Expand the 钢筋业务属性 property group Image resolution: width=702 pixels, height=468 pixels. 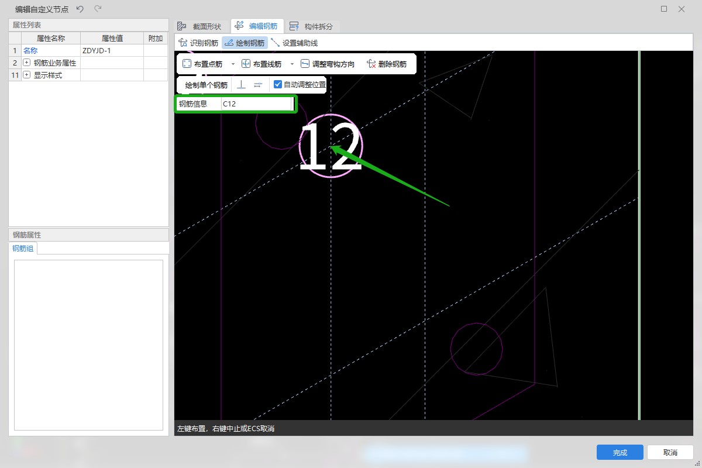pyautogui.click(x=26, y=63)
